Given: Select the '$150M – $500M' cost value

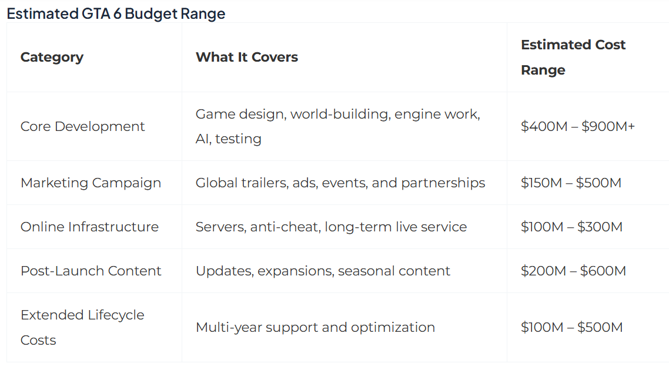Looking at the screenshot, I should tap(571, 183).
